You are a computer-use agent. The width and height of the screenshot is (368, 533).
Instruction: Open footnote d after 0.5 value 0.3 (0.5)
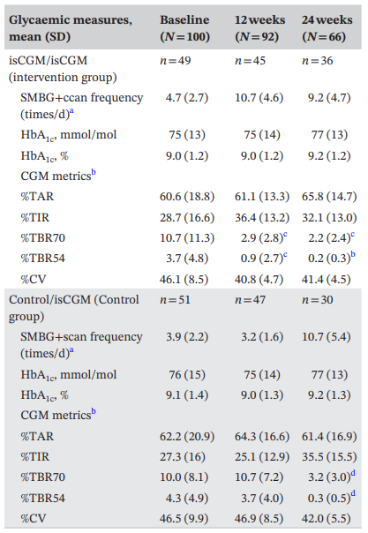click(353, 494)
